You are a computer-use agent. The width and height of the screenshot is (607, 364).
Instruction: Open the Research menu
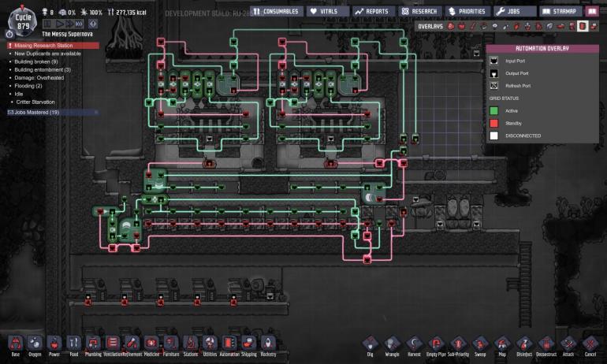[420, 11]
